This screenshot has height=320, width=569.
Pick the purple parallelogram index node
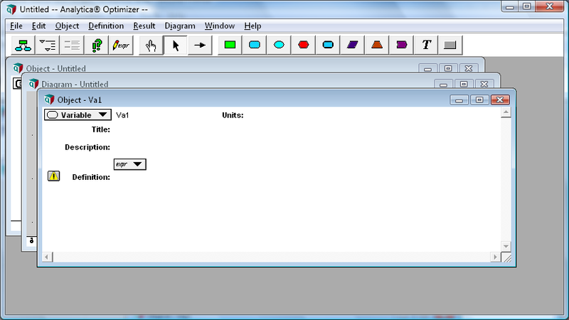tap(352, 46)
